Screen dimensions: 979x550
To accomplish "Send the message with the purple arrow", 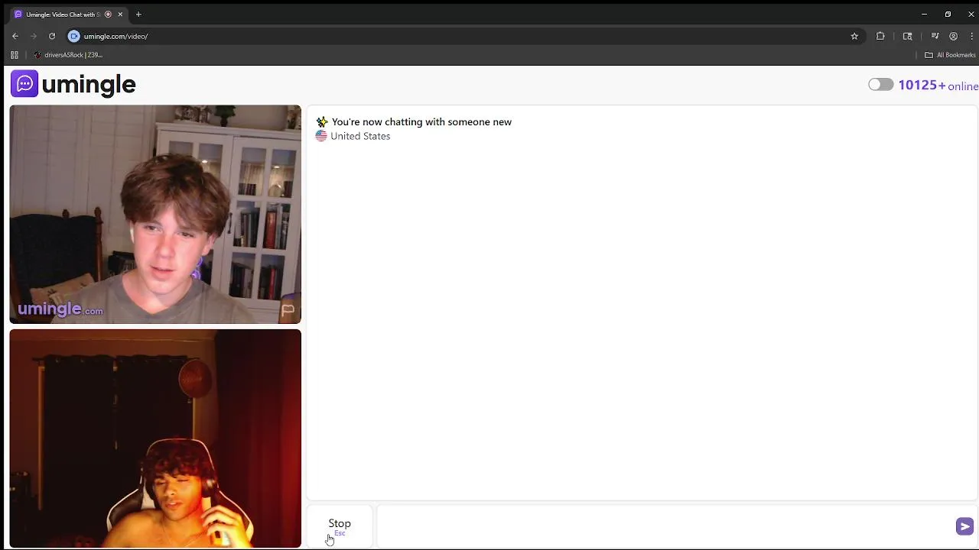I will (964, 526).
